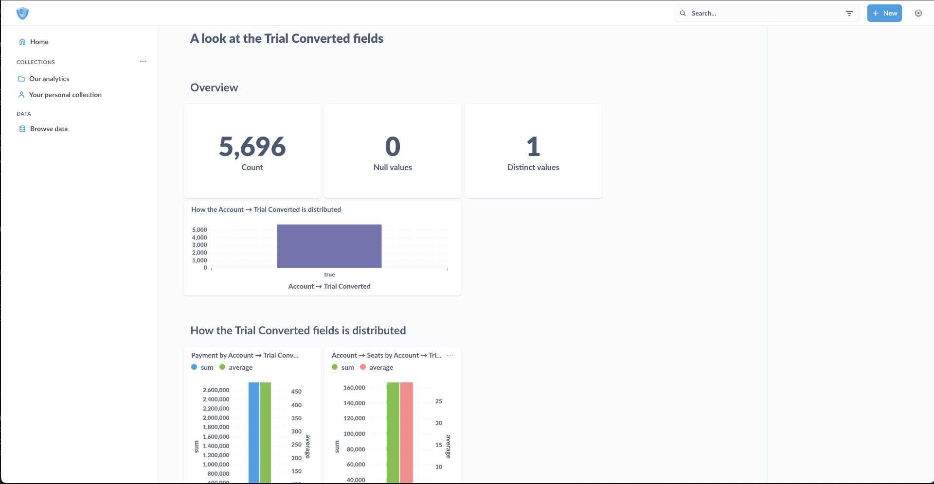The width and height of the screenshot is (934, 484).
Task: Click the 0 Null values card
Action: (393, 151)
